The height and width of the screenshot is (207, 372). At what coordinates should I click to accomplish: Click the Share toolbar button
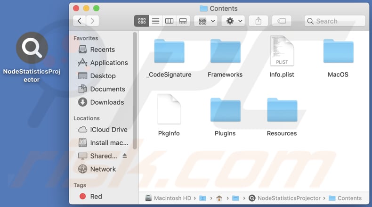click(x=259, y=21)
